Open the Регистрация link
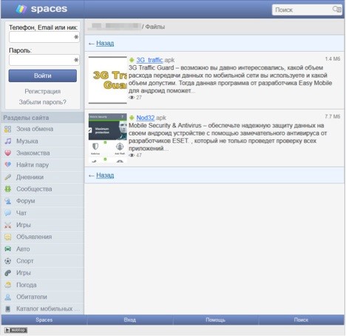 click(43, 92)
